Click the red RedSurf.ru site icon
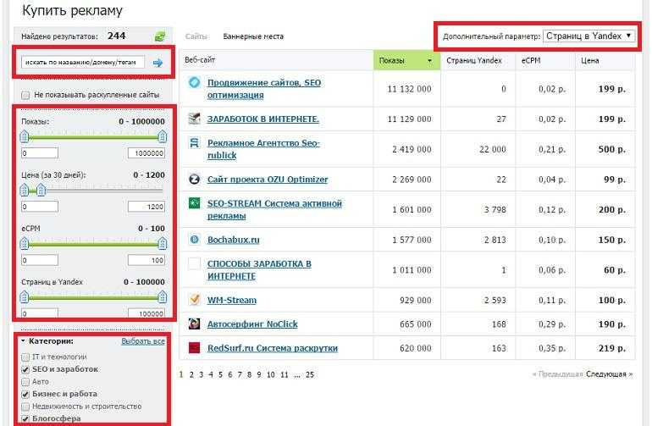The height and width of the screenshot is (426, 652). [194, 348]
